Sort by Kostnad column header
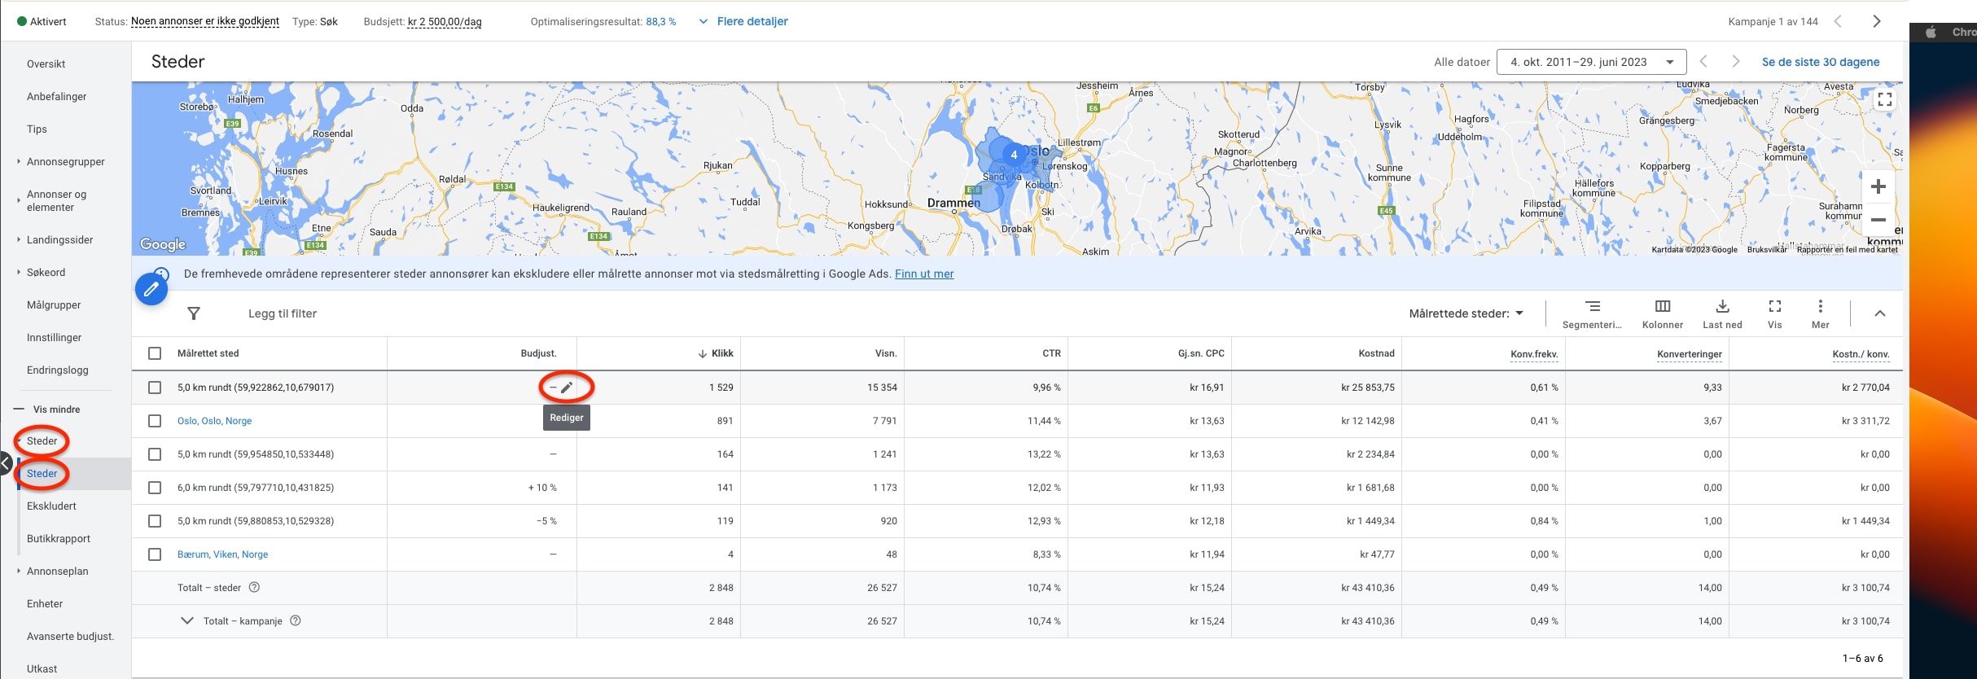Viewport: 1977px width, 679px height. point(1377,353)
